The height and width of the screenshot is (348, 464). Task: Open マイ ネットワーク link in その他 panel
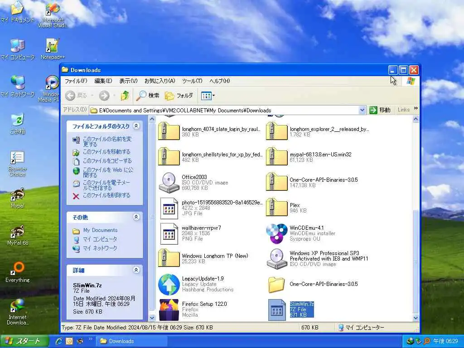[100, 248]
